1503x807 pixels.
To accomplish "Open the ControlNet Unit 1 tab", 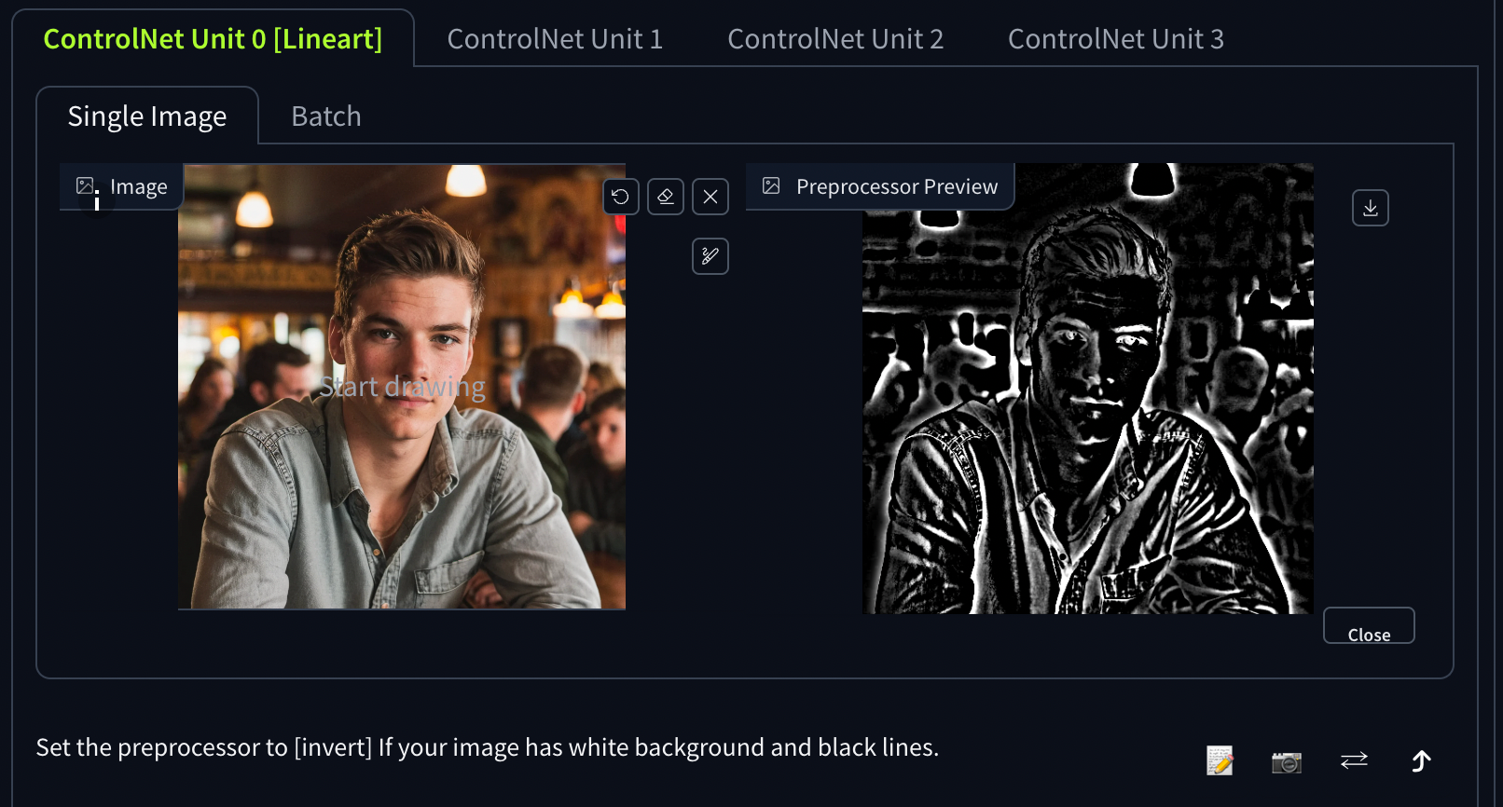I will [x=555, y=39].
